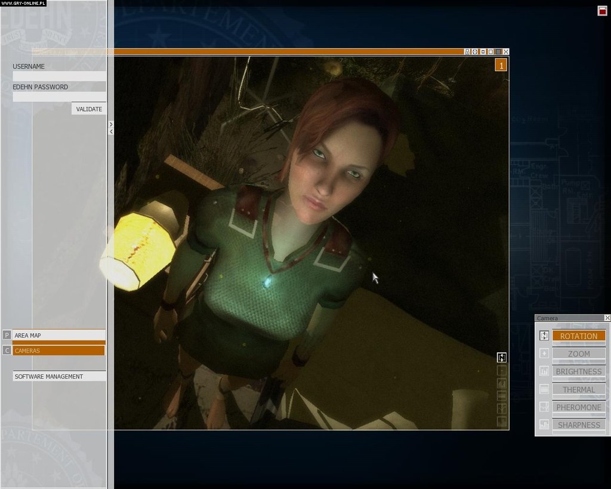Collapse the sidebar using the arrow handle
Viewport: 611px width, 489px height.
pos(110,128)
